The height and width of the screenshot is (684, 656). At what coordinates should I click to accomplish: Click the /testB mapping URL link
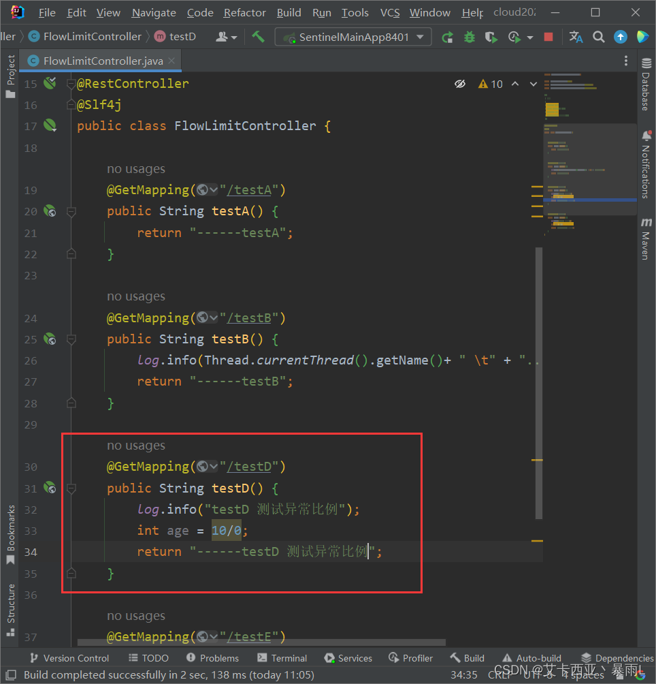point(249,318)
